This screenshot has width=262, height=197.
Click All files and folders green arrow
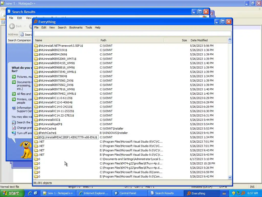14,94
